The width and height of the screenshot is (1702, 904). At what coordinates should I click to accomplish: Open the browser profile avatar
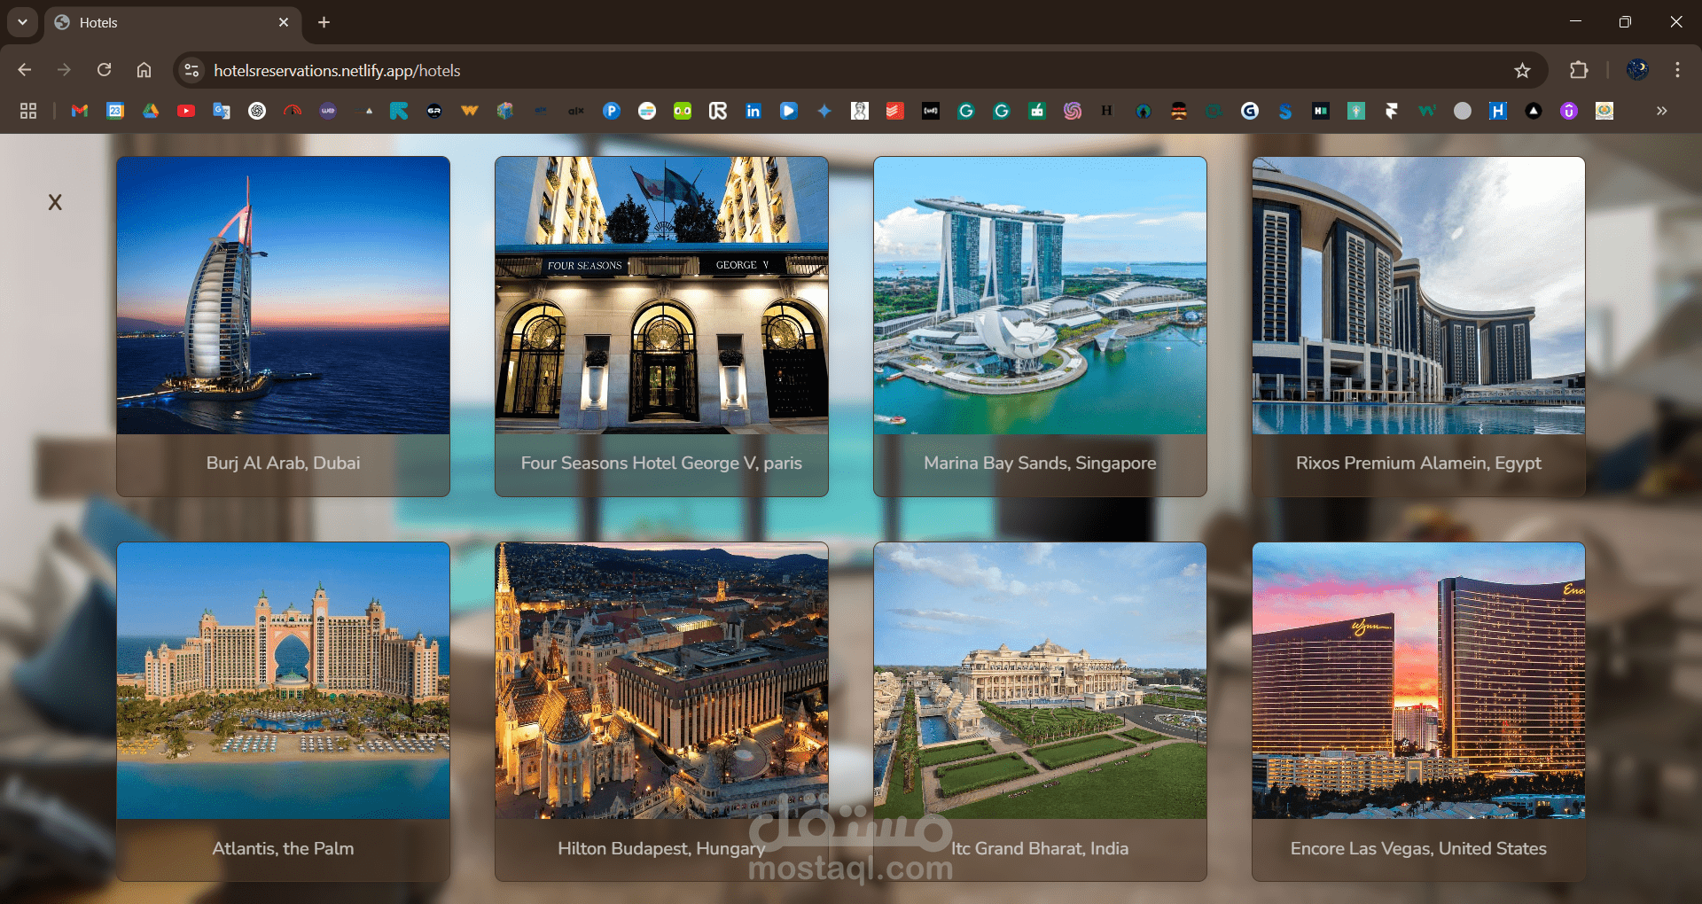pyautogui.click(x=1637, y=70)
